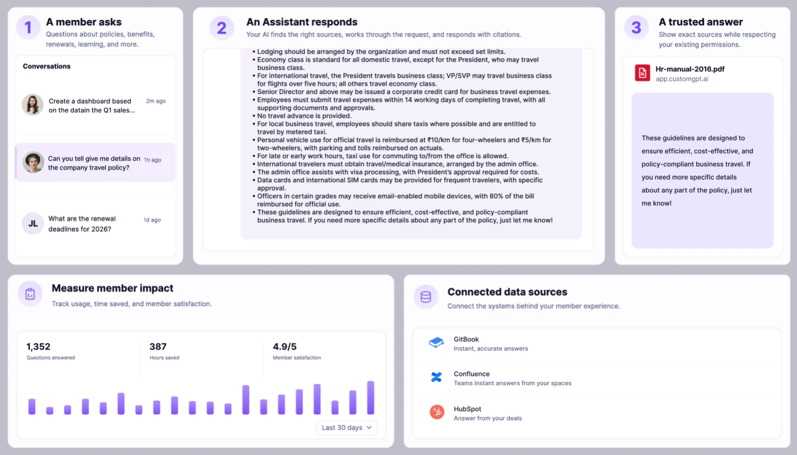Click the 'No travel advance is provided' bullet
Image resolution: width=797 pixels, height=455 pixels.
[302, 116]
